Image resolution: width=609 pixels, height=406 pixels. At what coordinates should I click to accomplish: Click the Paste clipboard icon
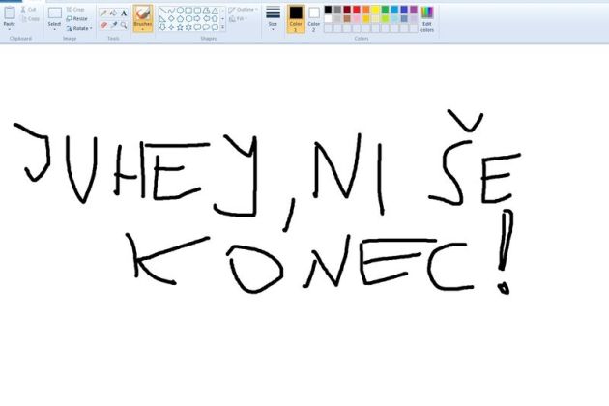click(10, 14)
